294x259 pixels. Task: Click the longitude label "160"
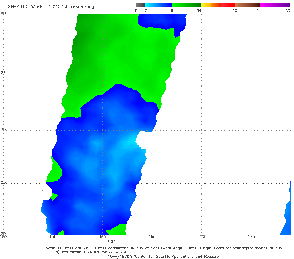tap(103, 237)
